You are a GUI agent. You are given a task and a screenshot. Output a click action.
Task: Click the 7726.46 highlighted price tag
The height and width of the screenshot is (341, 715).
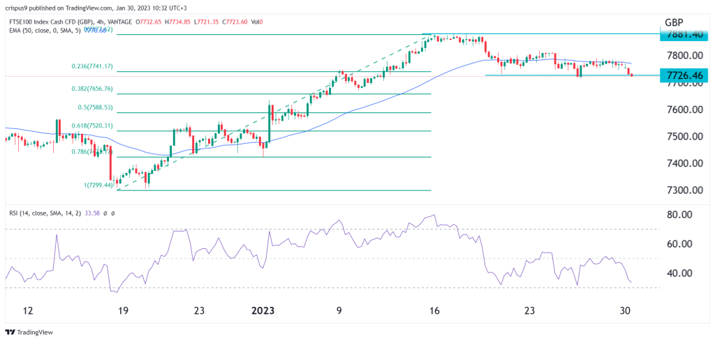pyautogui.click(x=684, y=75)
